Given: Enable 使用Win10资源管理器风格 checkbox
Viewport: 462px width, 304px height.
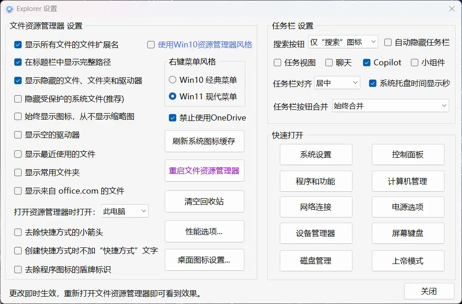Looking at the screenshot, I should click(151, 45).
